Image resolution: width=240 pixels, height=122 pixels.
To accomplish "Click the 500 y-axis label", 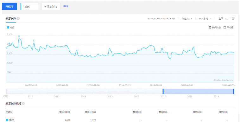I will click(x=9, y=72).
